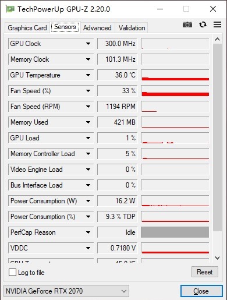227x300 pixels.
Task: Open the Fan Speed (RPM) dropdown
Action: click(88, 107)
